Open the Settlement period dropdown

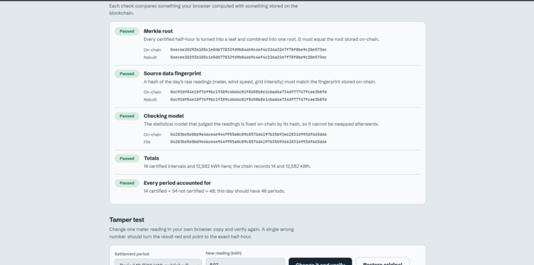(x=158, y=262)
